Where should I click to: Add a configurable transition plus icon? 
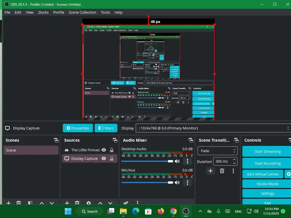coord(211,171)
